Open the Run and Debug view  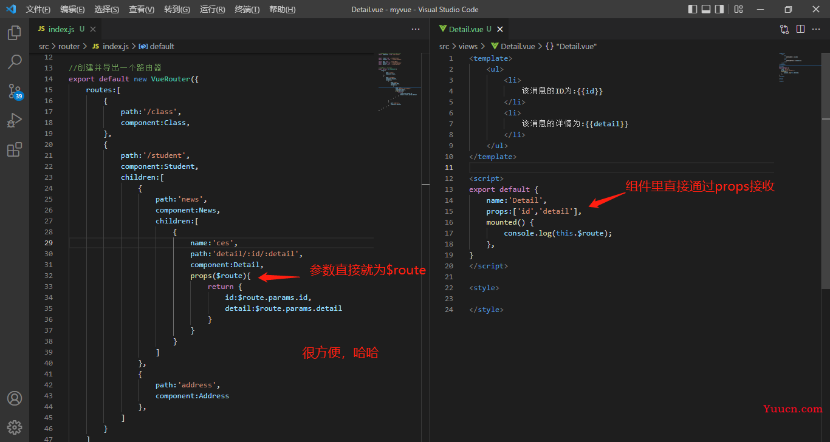[15, 120]
